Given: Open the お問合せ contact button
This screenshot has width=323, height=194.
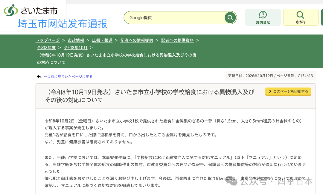Looking at the screenshot, I should point(263,17).
